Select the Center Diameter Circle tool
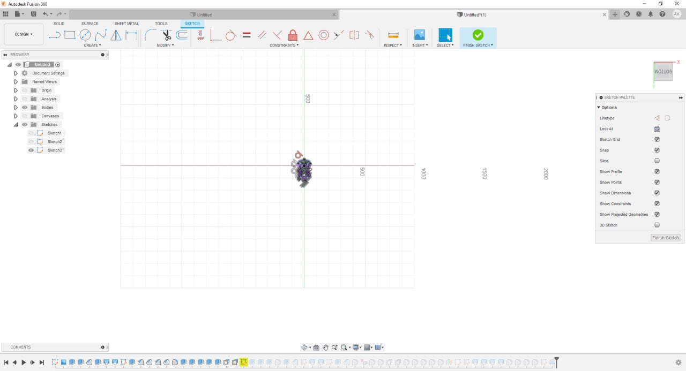This screenshot has height=371, width=686. 85,35
